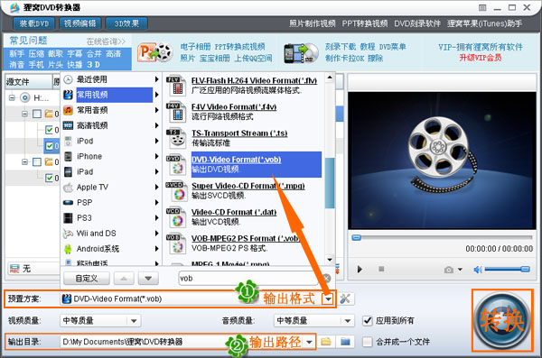Open the DVD刻录软件 link
Screen dimensions: 542x358
coord(417,23)
